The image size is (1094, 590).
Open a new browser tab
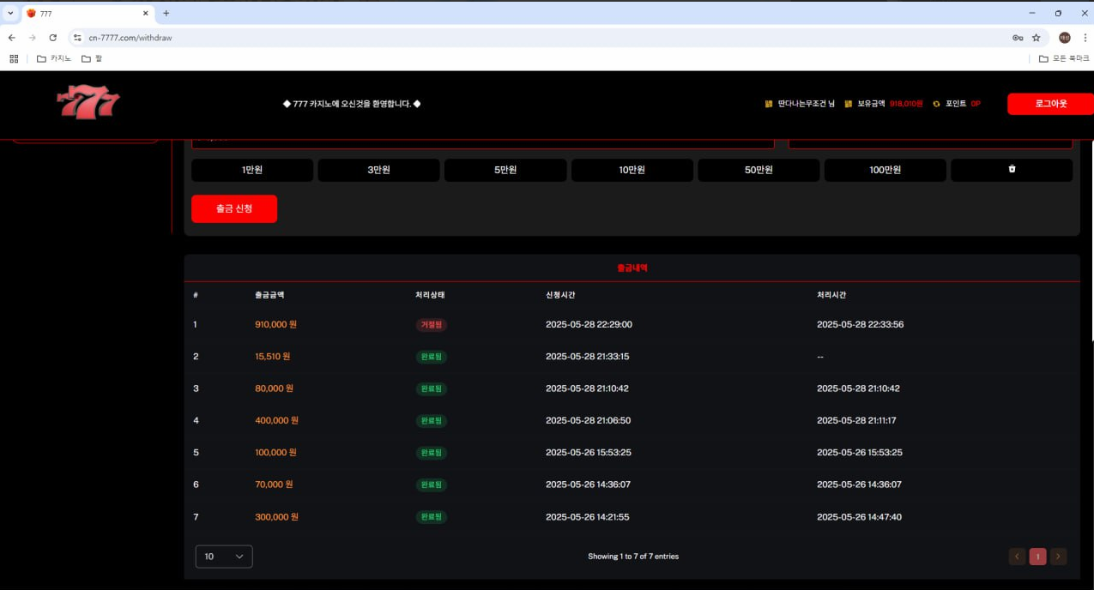coord(166,13)
